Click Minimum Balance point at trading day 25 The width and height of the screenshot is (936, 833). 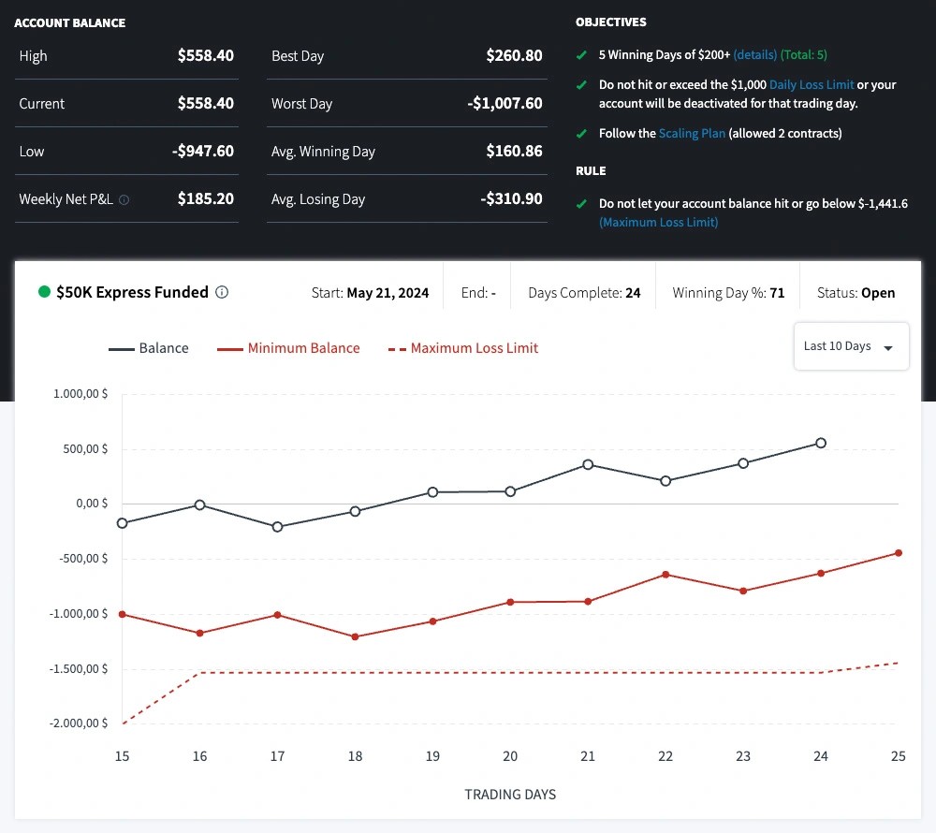(899, 553)
